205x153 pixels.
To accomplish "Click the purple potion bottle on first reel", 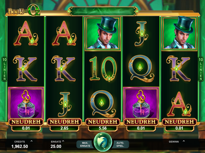I will [x=26, y=103].
